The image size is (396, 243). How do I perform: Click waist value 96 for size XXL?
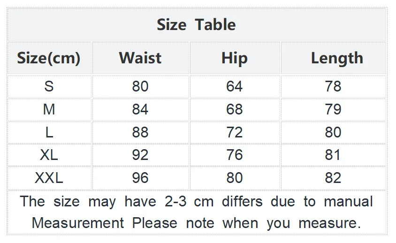pyautogui.click(x=140, y=178)
